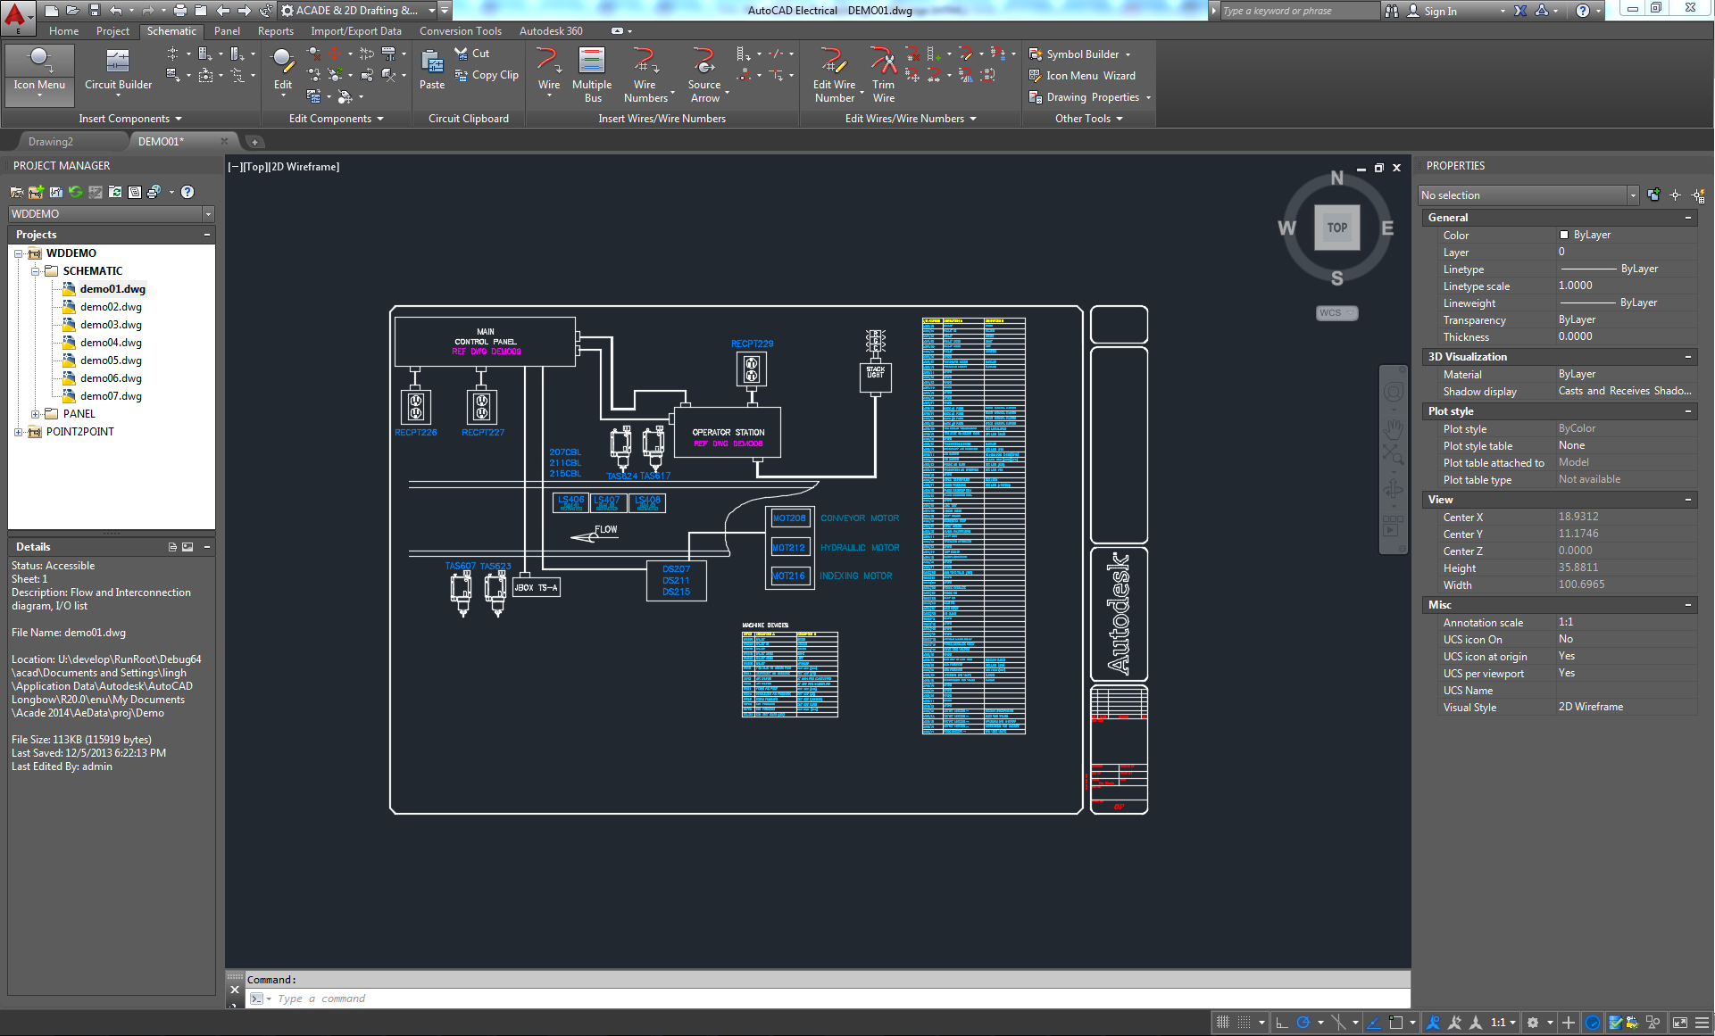
Task: Select the Wire insert tool
Action: [x=549, y=70]
